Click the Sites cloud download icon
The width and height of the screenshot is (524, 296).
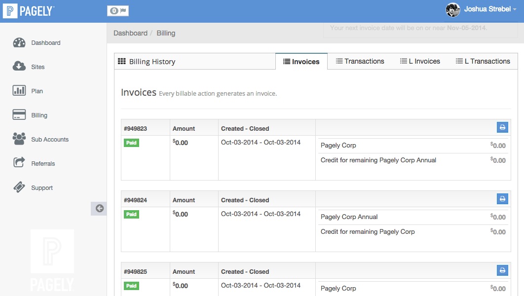pyautogui.click(x=19, y=66)
